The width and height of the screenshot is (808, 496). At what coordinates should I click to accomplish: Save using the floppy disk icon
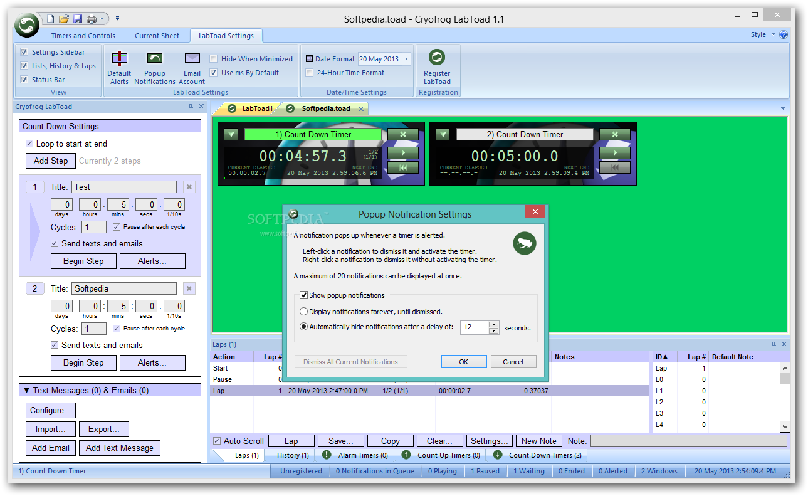78,19
